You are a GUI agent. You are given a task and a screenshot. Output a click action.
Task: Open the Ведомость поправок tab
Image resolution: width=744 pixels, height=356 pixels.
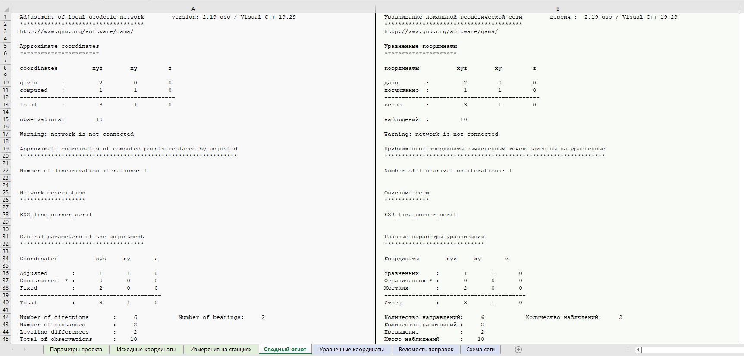tap(426, 350)
